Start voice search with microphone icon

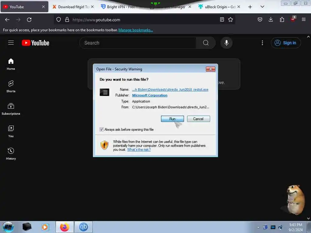point(226,43)
